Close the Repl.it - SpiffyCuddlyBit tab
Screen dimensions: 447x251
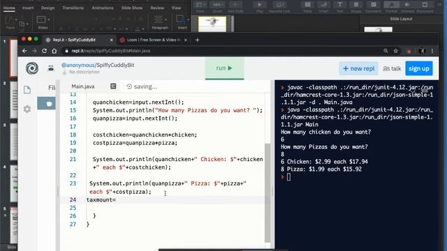click(x=112, y=40)
